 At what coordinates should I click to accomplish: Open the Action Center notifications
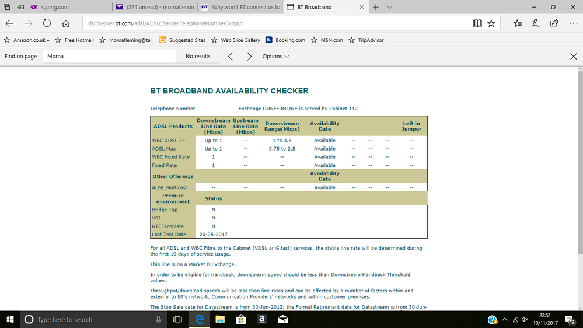click(x=570, y=319)
